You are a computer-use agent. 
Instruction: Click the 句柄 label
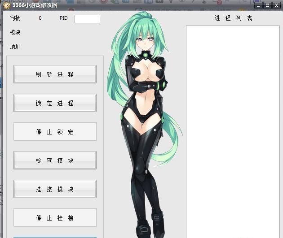coord(15,18)
